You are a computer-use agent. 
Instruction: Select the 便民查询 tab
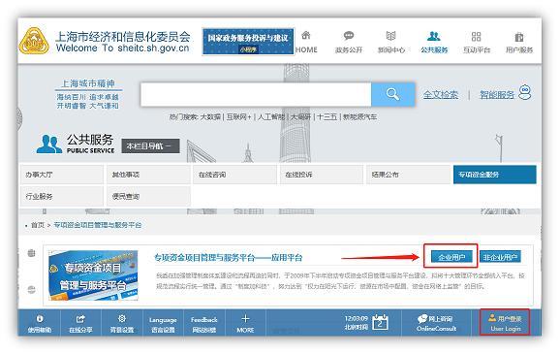148,196
